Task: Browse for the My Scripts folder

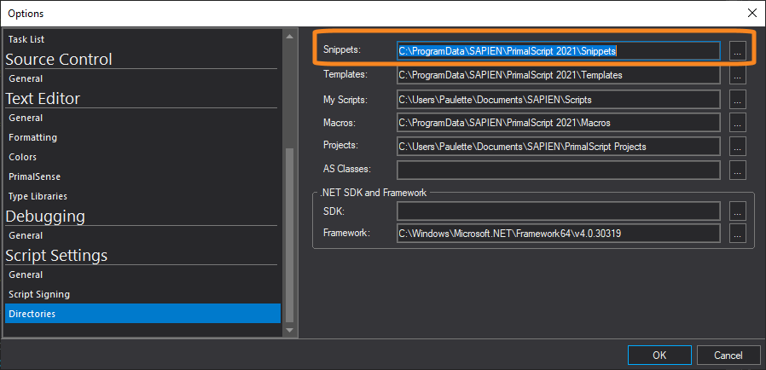Action: 738,100
